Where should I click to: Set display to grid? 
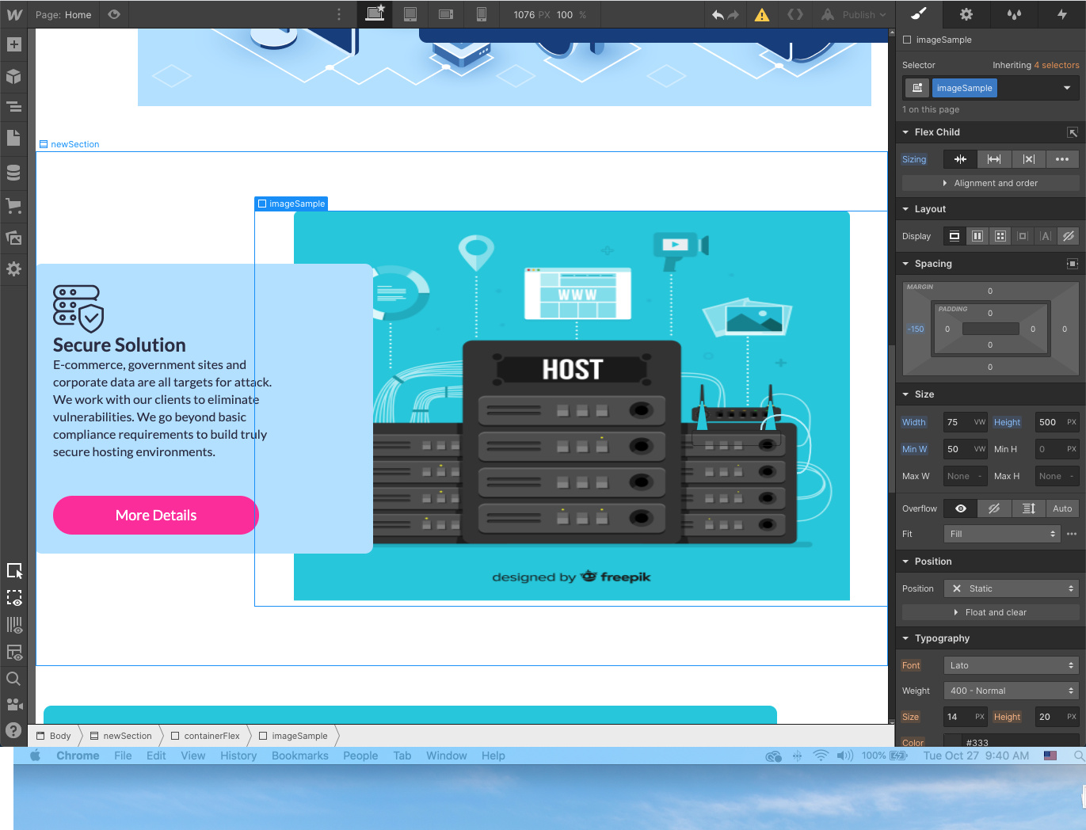1000,236
